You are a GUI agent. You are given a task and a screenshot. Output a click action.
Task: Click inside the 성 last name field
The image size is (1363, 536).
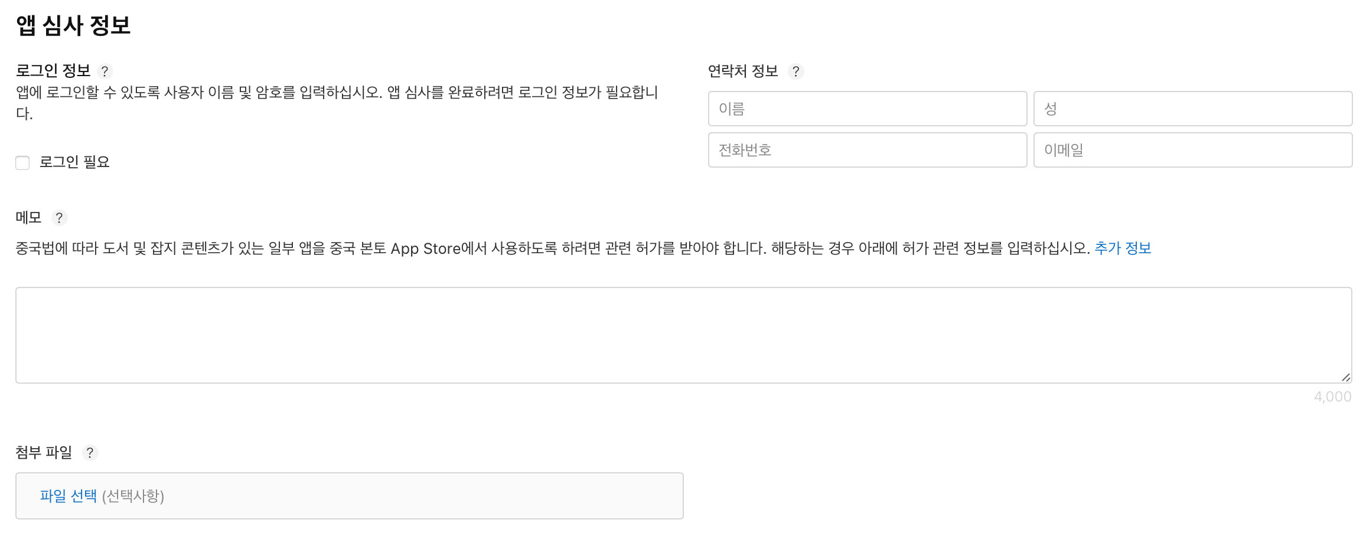click(x=1192, y=109)
